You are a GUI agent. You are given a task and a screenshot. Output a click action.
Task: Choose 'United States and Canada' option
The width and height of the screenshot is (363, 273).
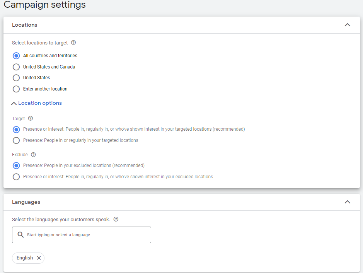click(x=16, y=67)
